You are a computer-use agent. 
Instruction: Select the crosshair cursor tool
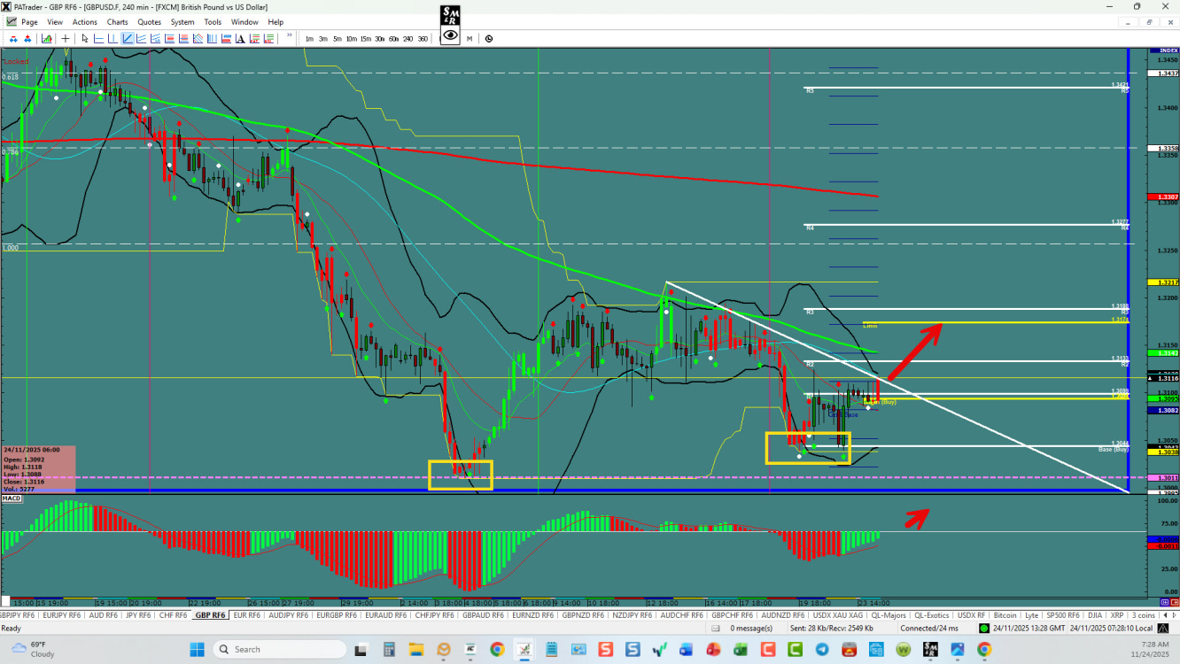[66, 38]
